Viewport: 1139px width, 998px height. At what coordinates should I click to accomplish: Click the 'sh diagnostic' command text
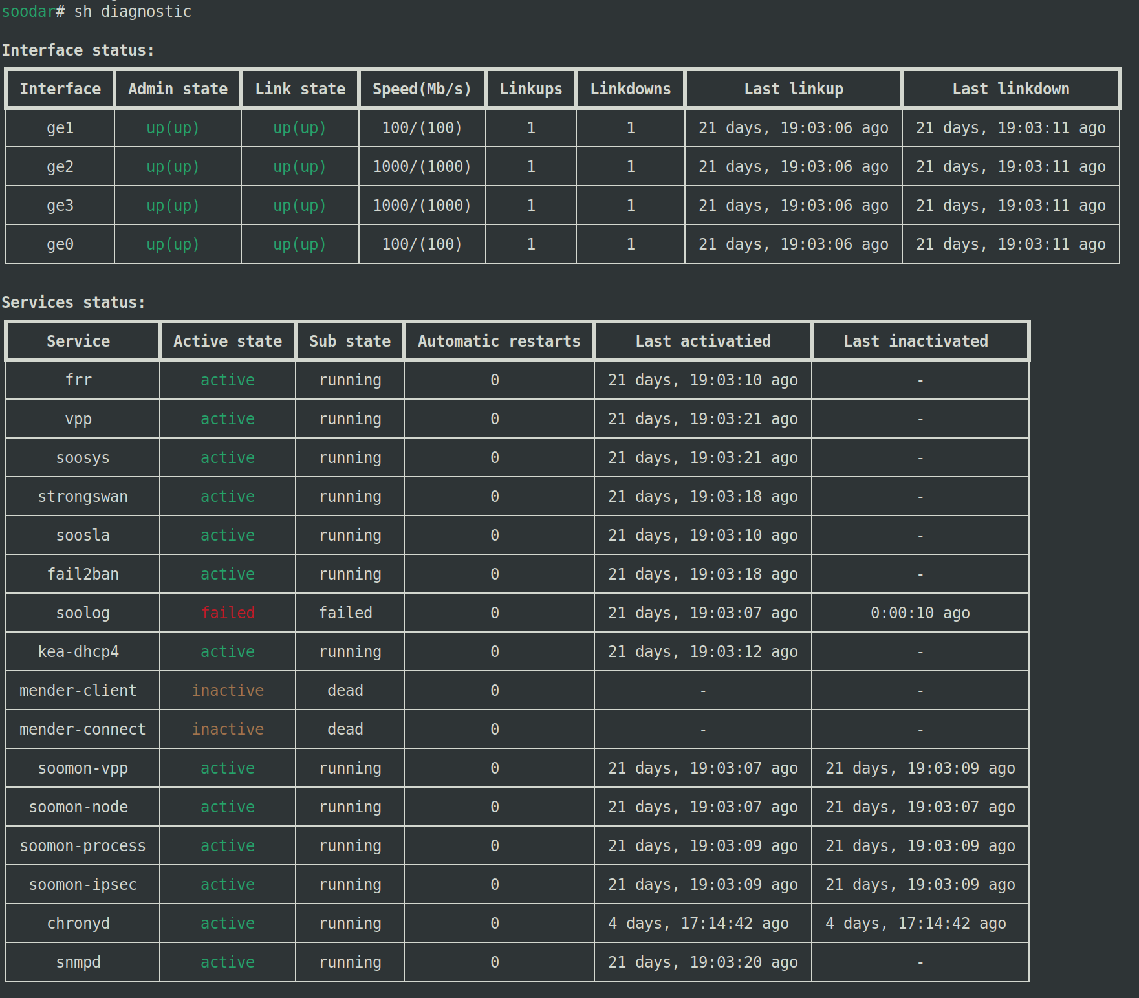(x=132, y=12)
